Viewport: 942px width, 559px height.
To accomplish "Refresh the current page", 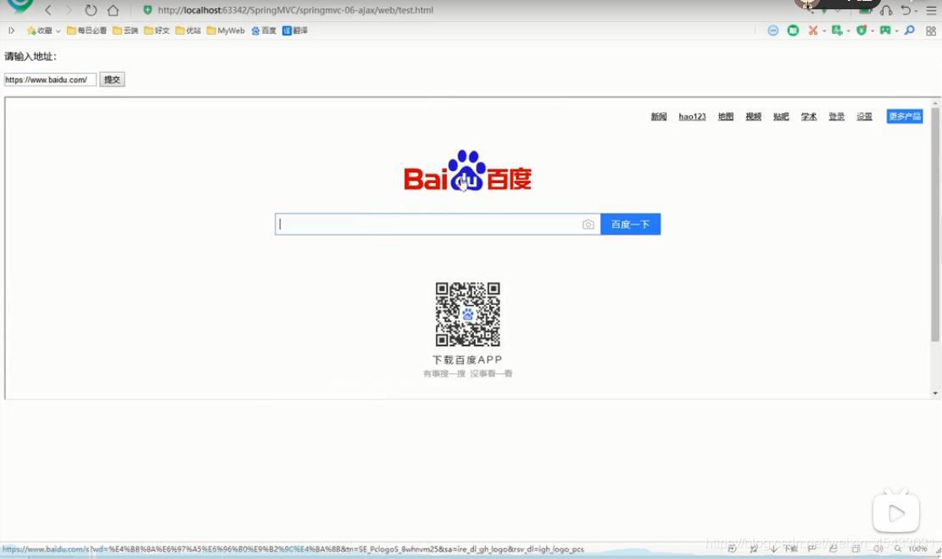I will (90, 10).
